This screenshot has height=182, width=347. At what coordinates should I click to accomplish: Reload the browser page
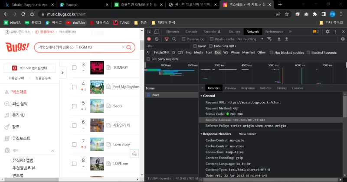(23, 14)
